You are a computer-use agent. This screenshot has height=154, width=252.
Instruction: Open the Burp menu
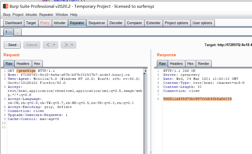7,15
